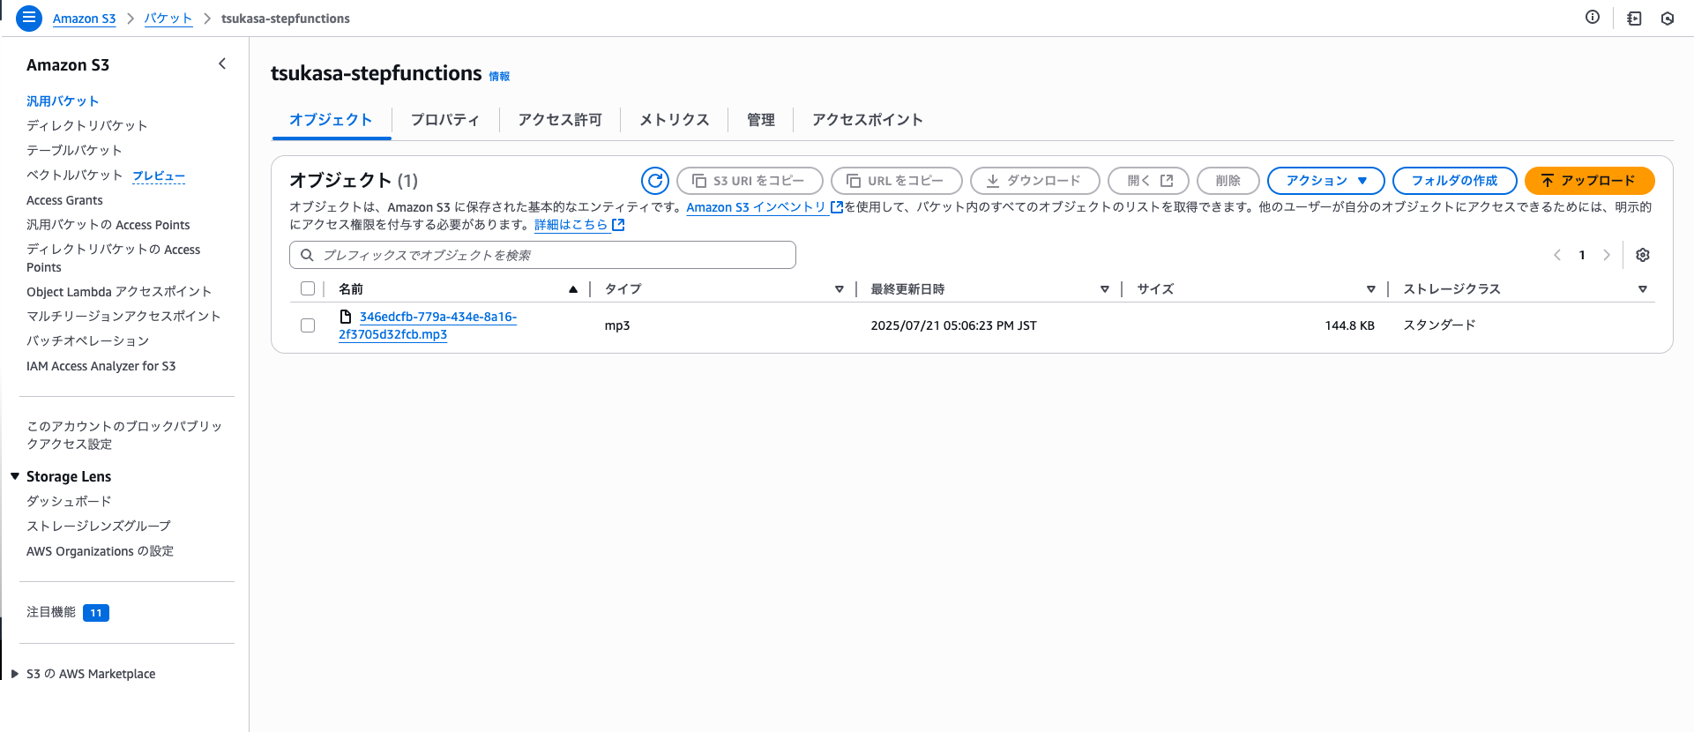Click the S3 URI をコピー button
Viewport: 1694px width, 732px height.
tap(750, 181)
